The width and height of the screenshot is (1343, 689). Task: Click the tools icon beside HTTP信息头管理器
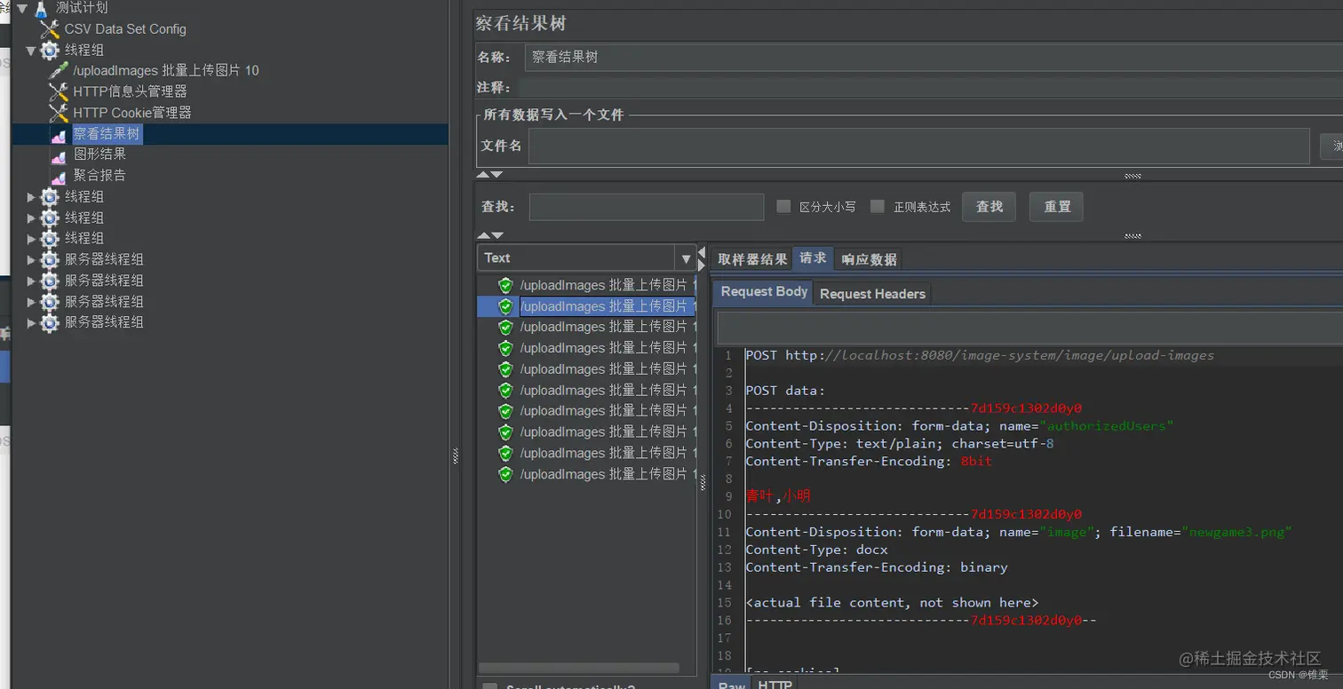click(x=59, y=91)
